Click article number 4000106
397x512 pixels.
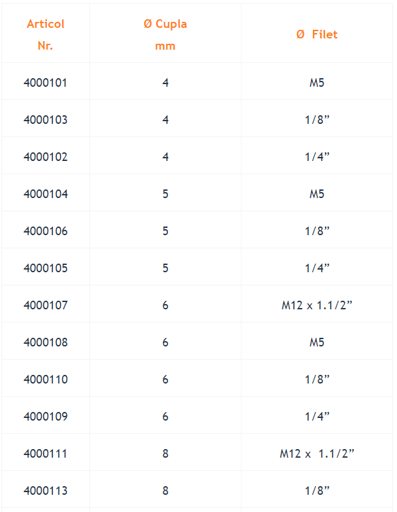point(46,231)
